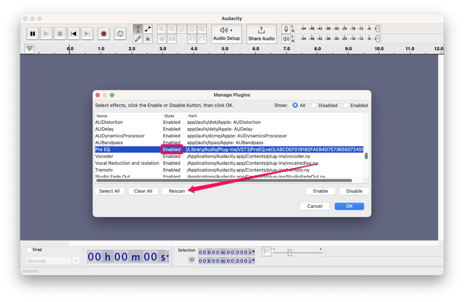Activate the Multi-tool
Screen dimensions: 464x302
148,39
